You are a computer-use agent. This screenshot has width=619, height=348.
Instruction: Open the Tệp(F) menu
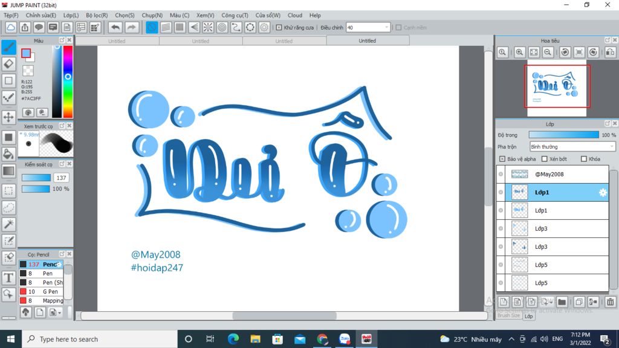(11, 15)
